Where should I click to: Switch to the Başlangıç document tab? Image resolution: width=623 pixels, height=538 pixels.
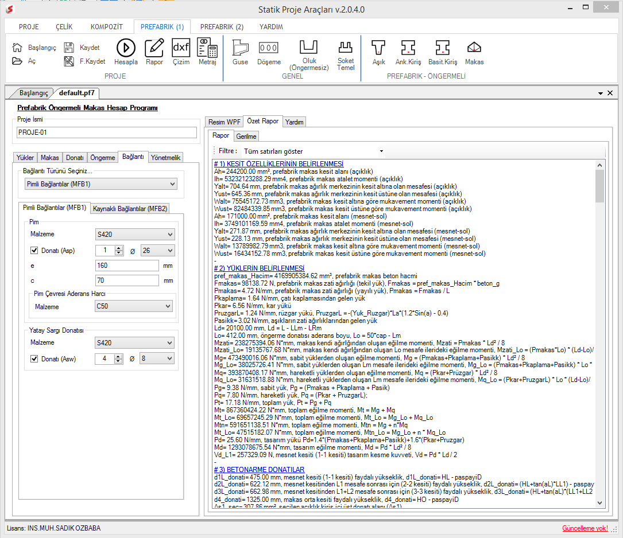pyautogui.click(x=33, y=93)
